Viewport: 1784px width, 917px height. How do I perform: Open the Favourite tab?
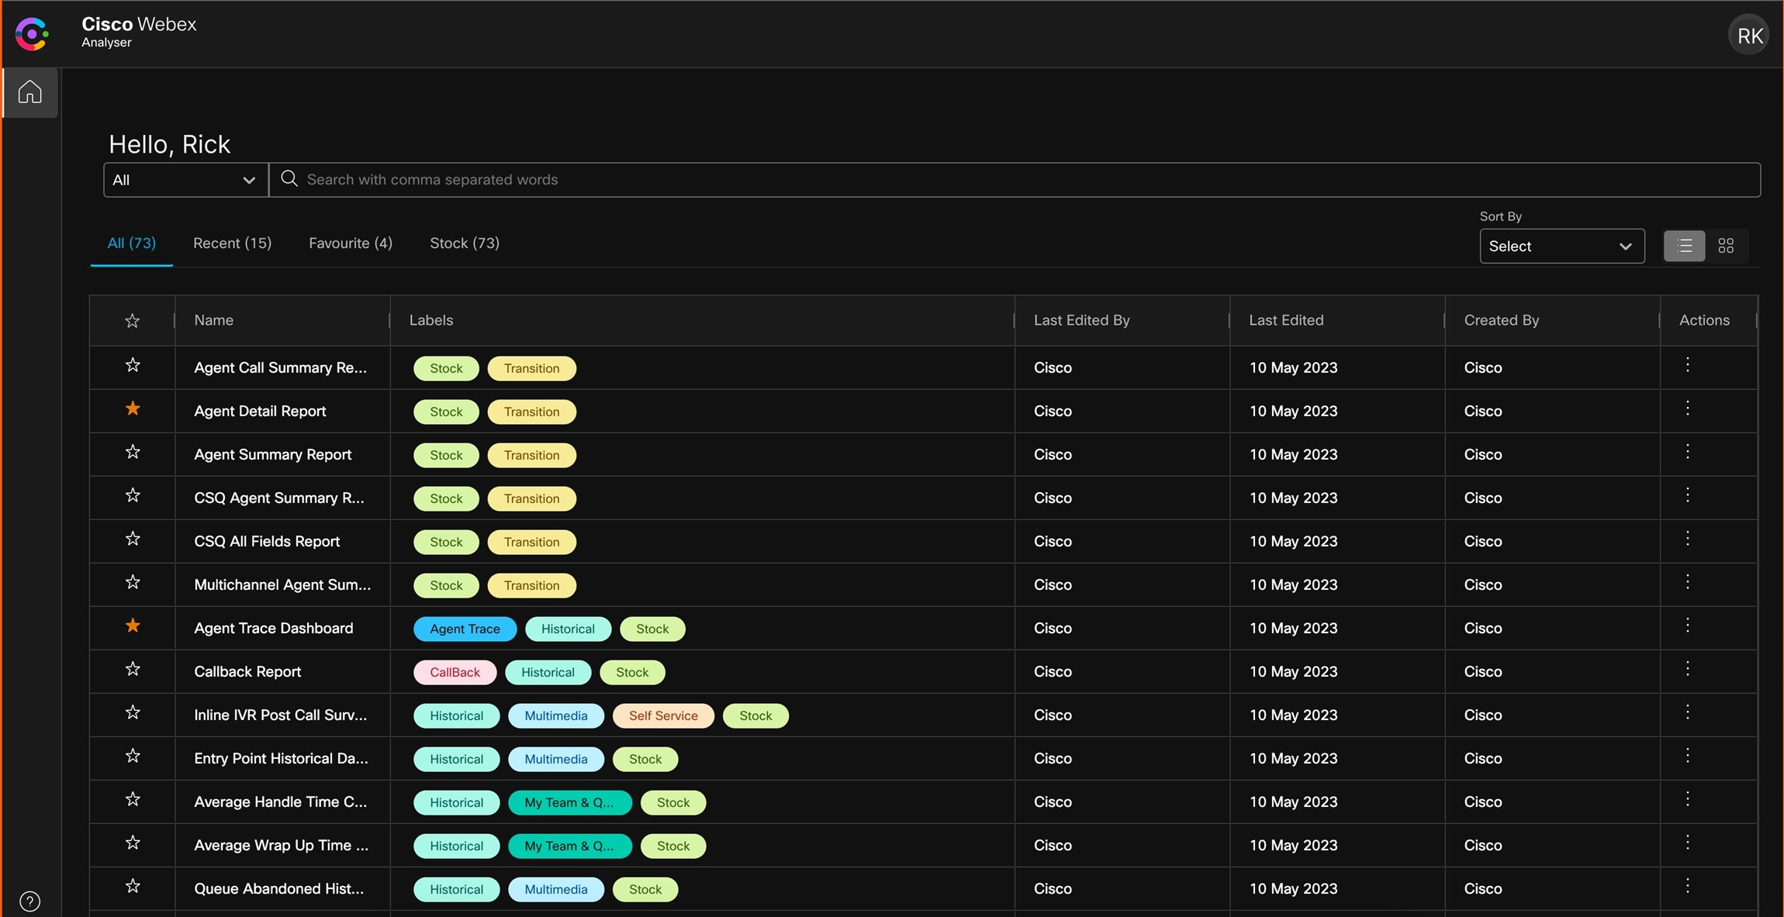coord(350,243)
